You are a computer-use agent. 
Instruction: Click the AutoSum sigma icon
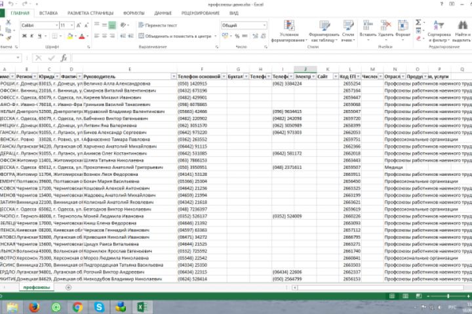(418, 22)
